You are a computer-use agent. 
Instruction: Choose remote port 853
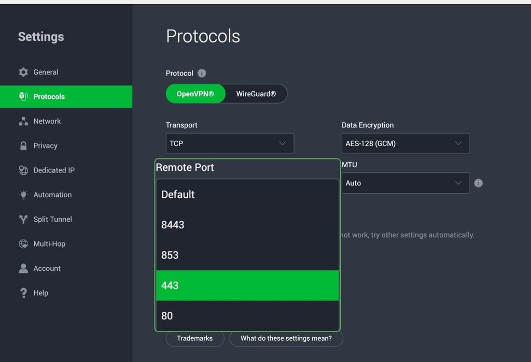tap(247, 255)
